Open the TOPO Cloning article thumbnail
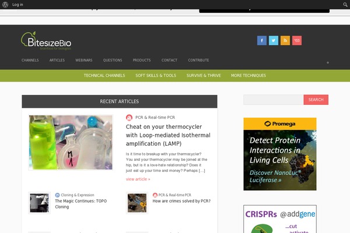The height and width of the screenshot is (233, 350). 39,203
